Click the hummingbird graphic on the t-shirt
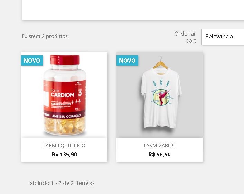The width and height of the screenshot is (244, 194). pyautogui.click(x=161, y=97)
